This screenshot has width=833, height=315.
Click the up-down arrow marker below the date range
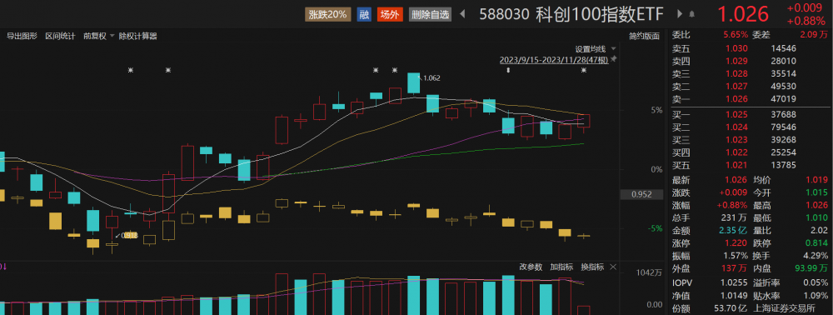pyautogui.click(x=508, y=70)
